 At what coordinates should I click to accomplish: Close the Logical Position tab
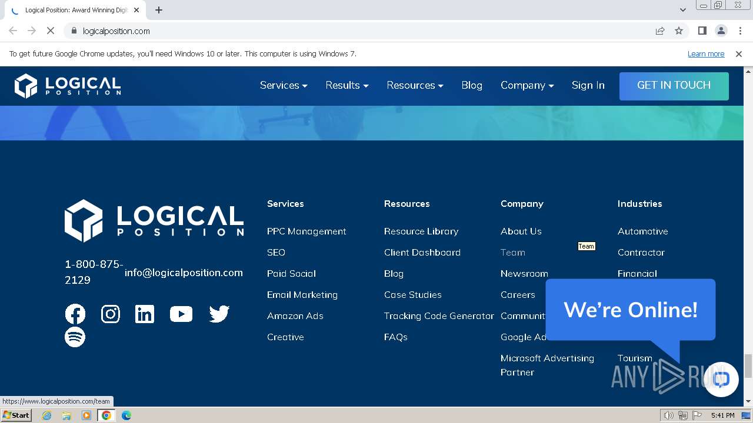[136, 10]
